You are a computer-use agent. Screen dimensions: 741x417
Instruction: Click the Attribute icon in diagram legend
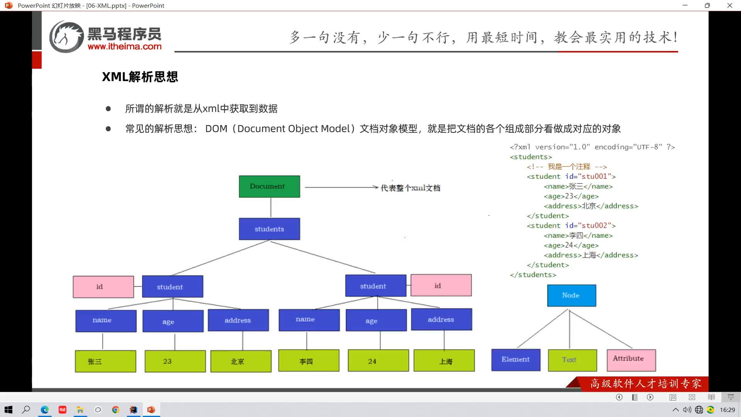point(629,358)
